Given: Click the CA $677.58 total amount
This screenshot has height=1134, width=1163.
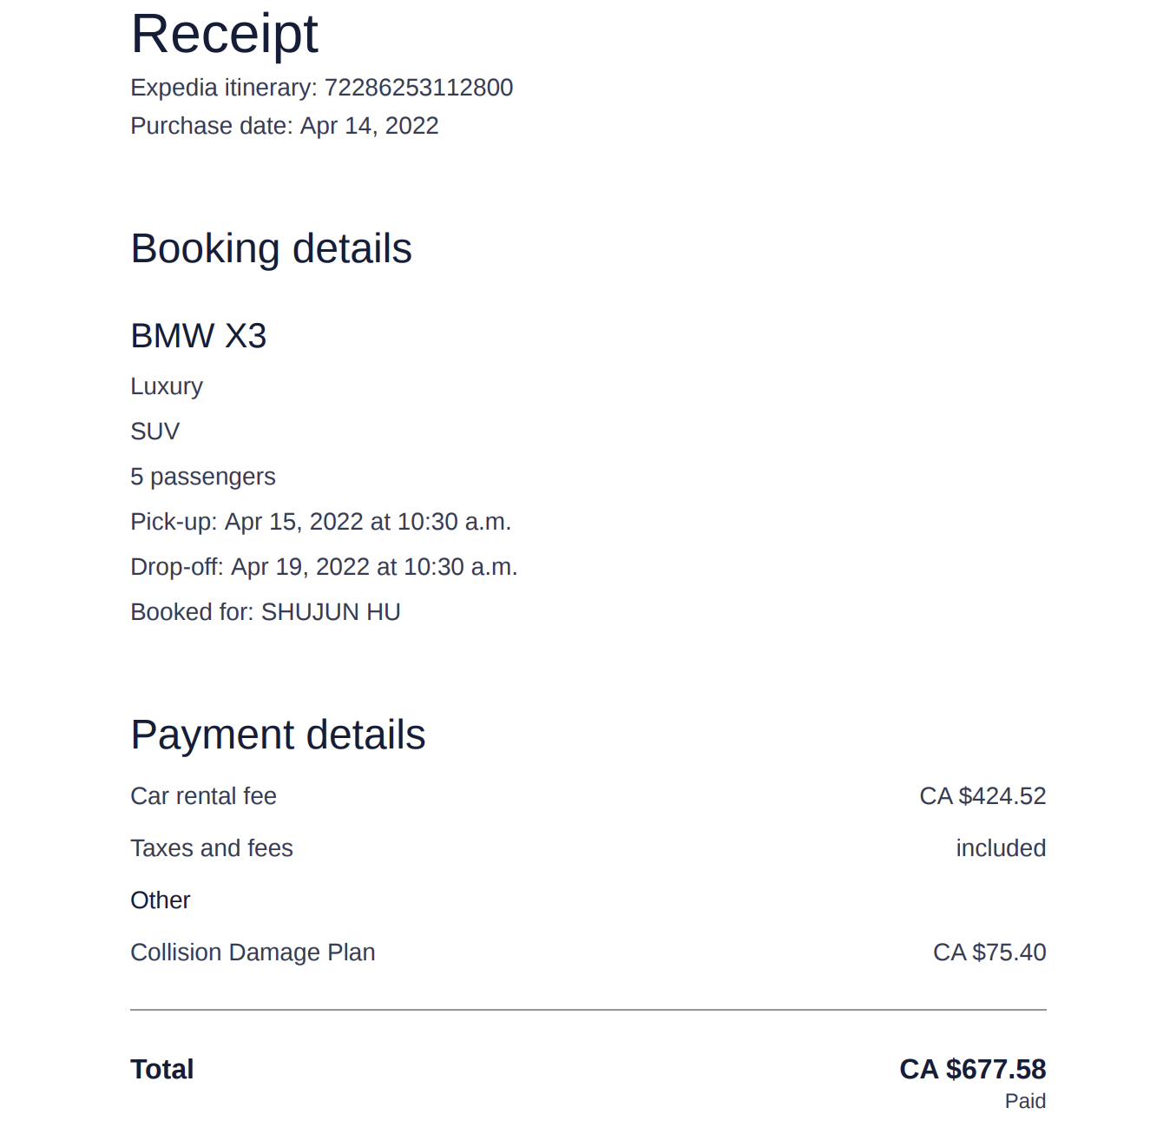Looking at the screenshot, I should tap(972, 1069).
